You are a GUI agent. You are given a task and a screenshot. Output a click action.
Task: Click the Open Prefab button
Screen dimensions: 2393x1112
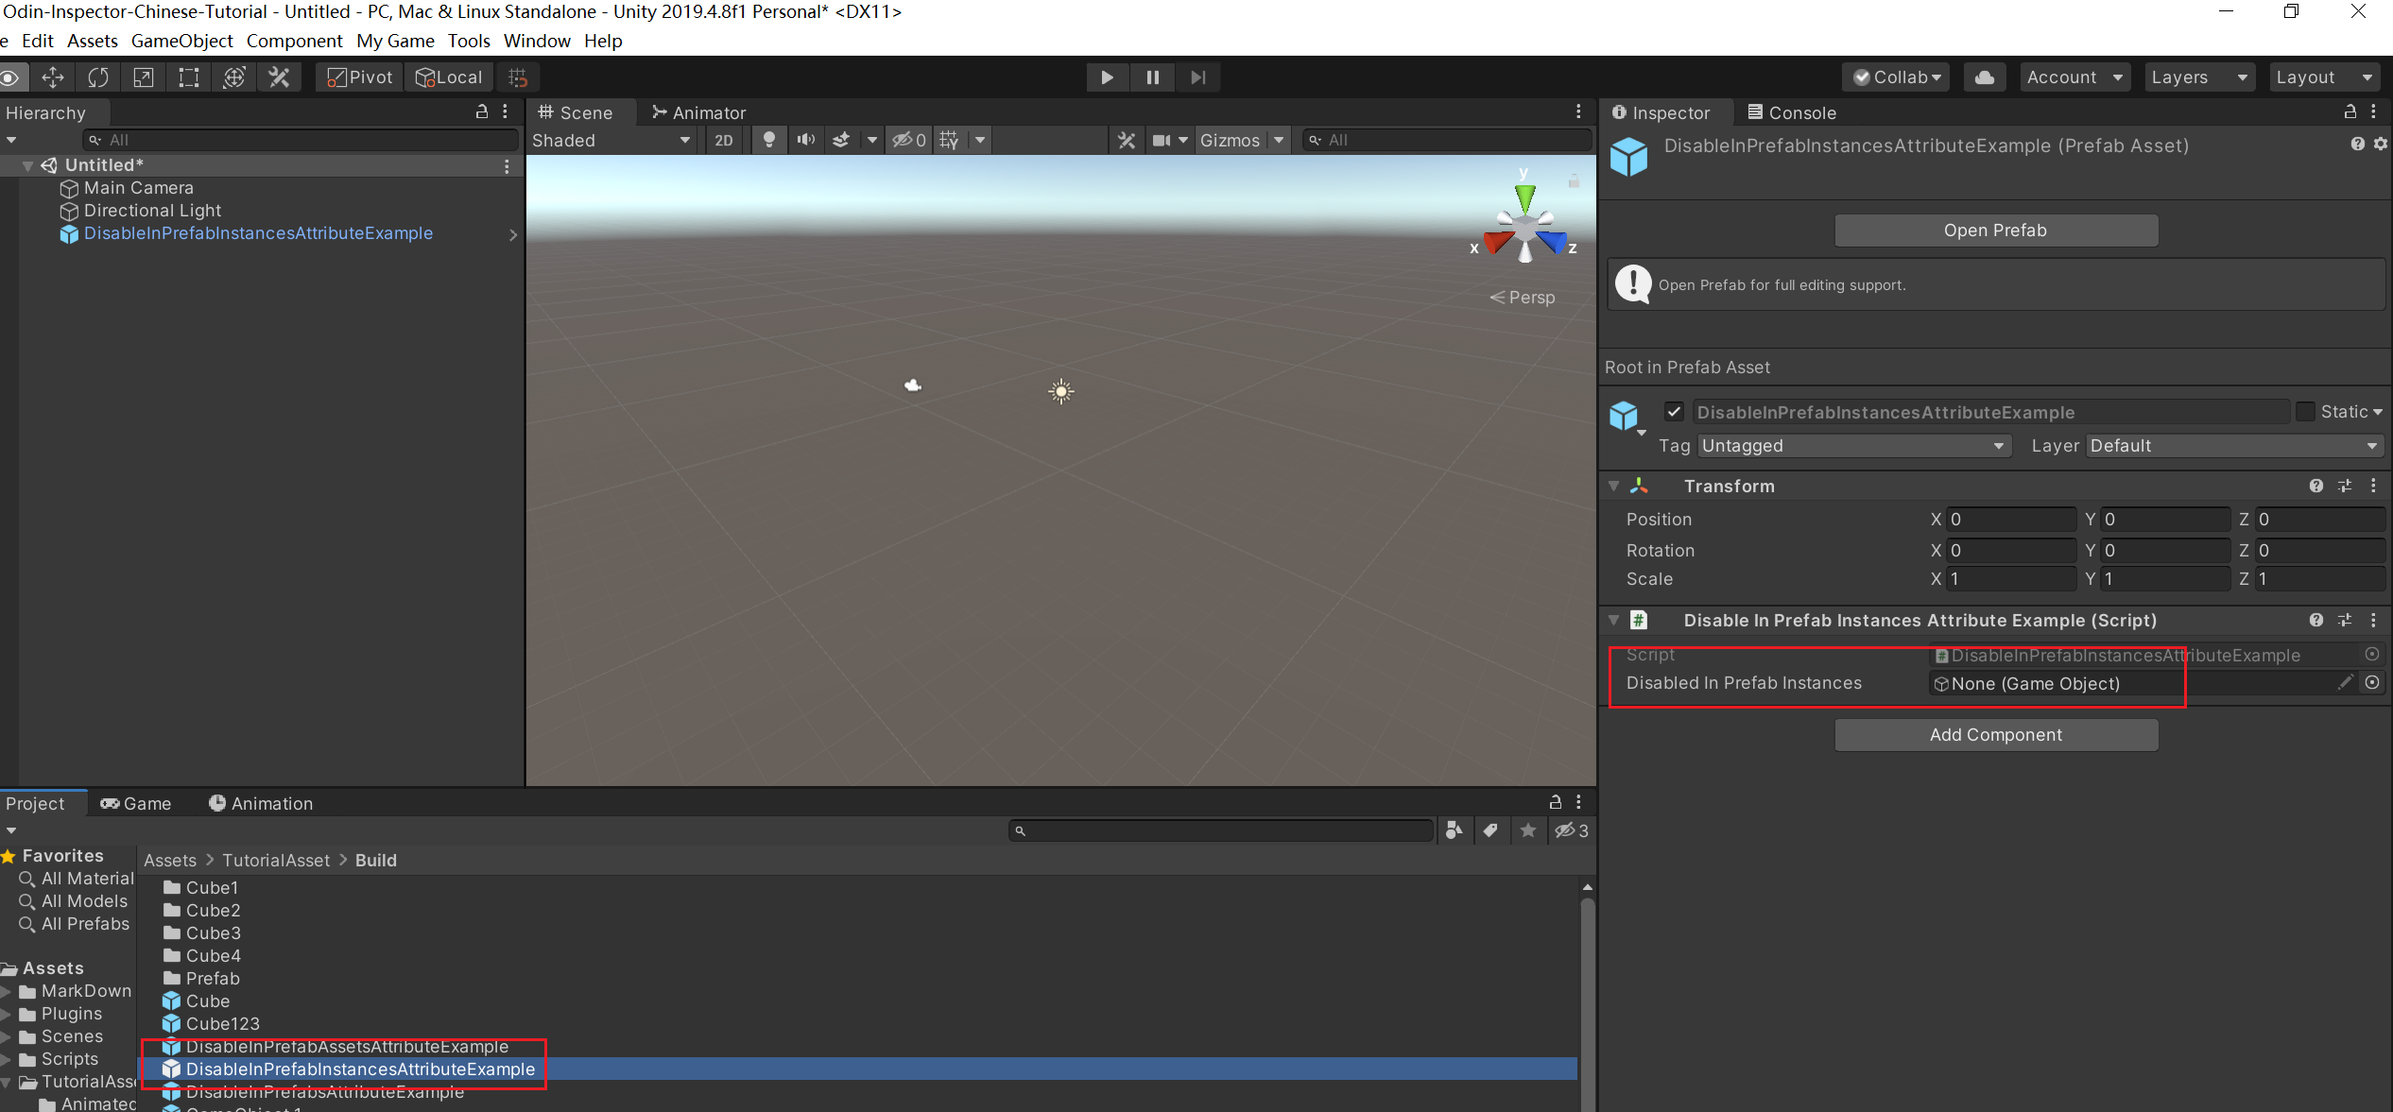1996,231
